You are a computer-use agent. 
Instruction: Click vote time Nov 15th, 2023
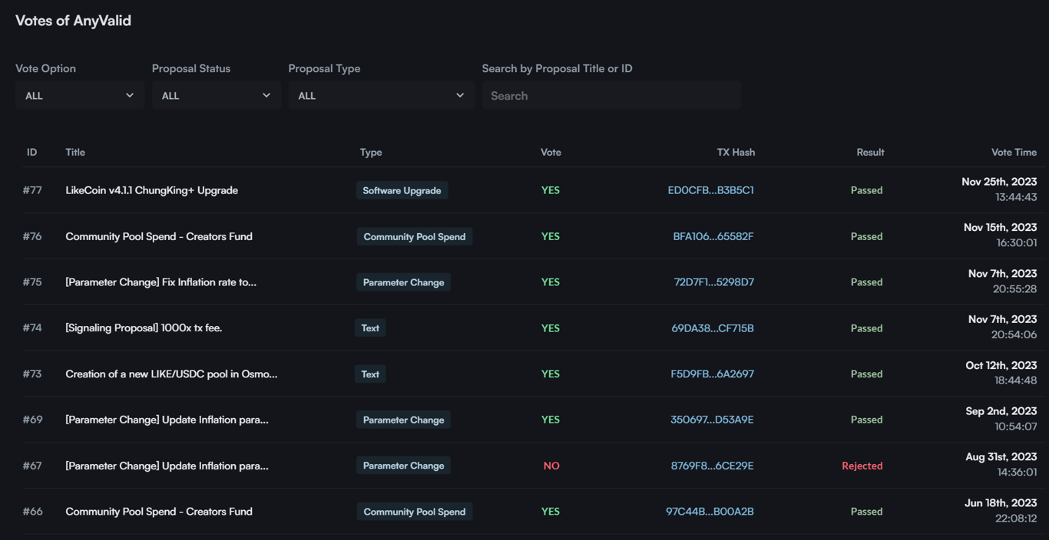click(x=1001, y=228)
